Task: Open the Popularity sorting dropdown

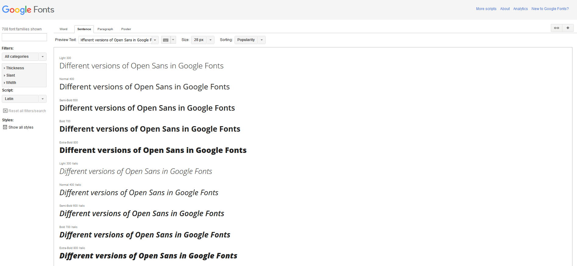Action: (x=250, y=40)
